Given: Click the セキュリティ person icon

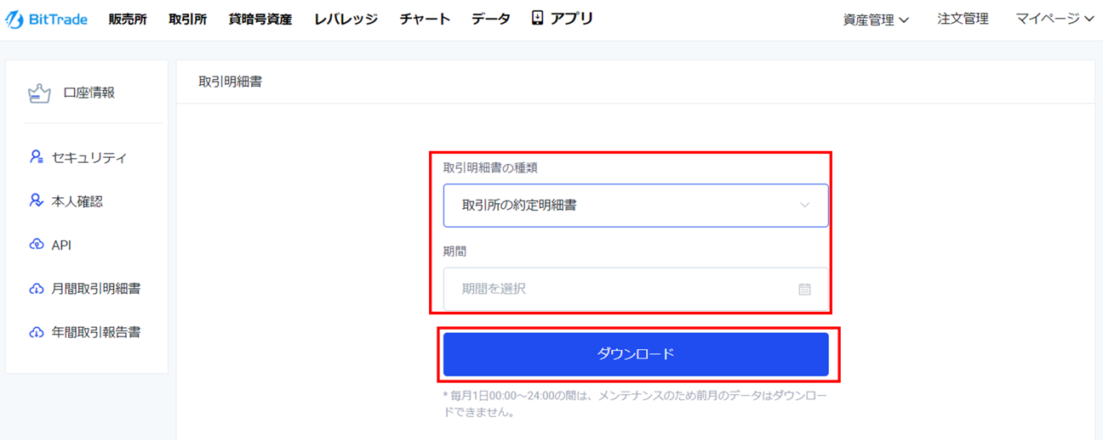Looking at the screenshot, I should [37, 157].
